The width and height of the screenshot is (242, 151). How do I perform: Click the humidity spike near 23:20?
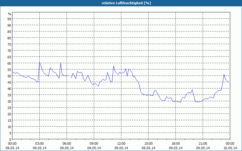click(x=224, y=75)
